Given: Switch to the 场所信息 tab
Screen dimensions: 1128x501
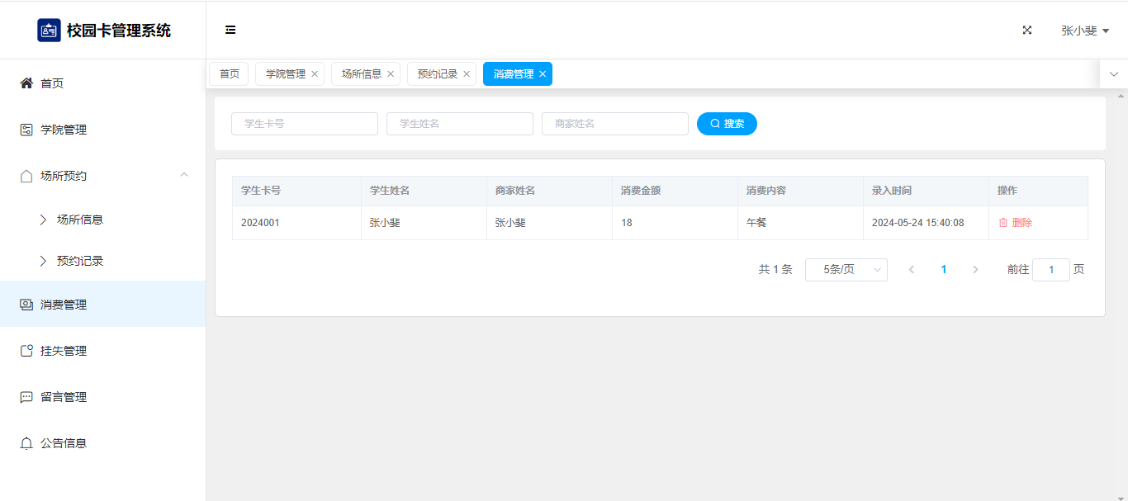Looking at the screenshot, I should coord(361,74).
